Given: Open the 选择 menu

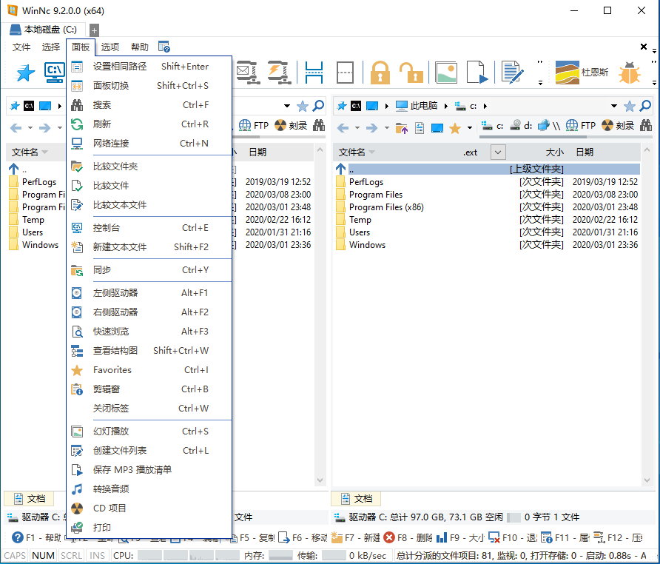Looking at the screenshot, I should coord(51,47).
